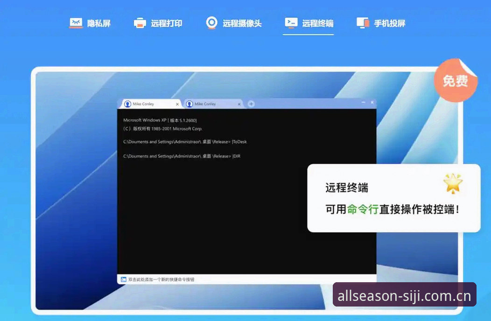Click the webcam icon
This screenshot has width=491, height=321.
tap(212, 23)
